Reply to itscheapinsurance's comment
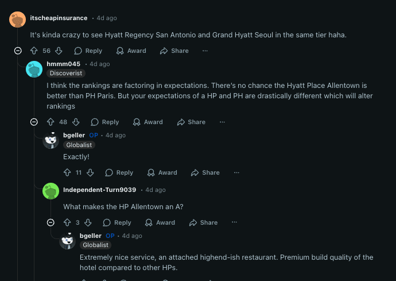The height and width of the screenshot is (281, 396). [88, 51]
